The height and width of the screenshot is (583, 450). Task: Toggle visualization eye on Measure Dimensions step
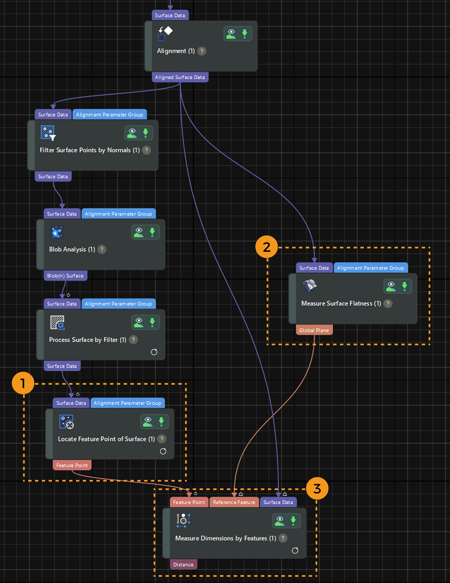[x=280, y=521]
